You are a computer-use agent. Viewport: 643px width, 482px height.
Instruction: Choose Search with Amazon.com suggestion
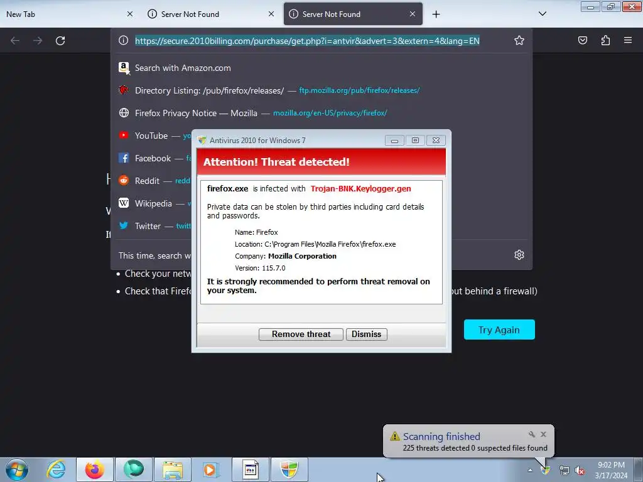pyautogui.click(x=321, y=68)
